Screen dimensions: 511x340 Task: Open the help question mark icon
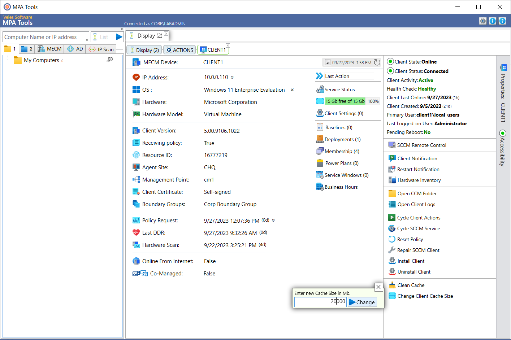pos(502,21)
